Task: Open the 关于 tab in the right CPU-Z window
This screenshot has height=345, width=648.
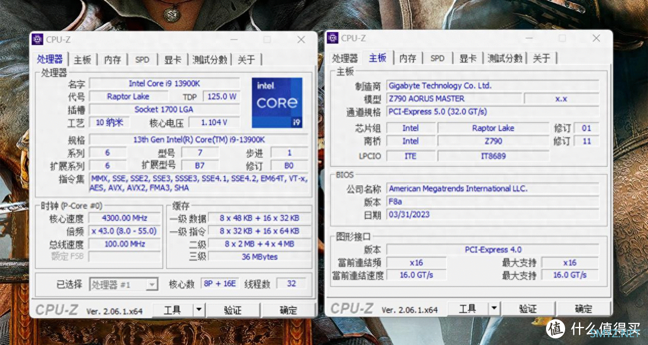Action: [x=541, y=58]
